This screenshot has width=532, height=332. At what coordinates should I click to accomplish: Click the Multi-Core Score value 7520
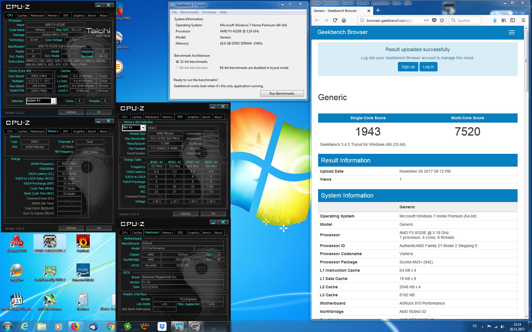[x=467, y=132]
